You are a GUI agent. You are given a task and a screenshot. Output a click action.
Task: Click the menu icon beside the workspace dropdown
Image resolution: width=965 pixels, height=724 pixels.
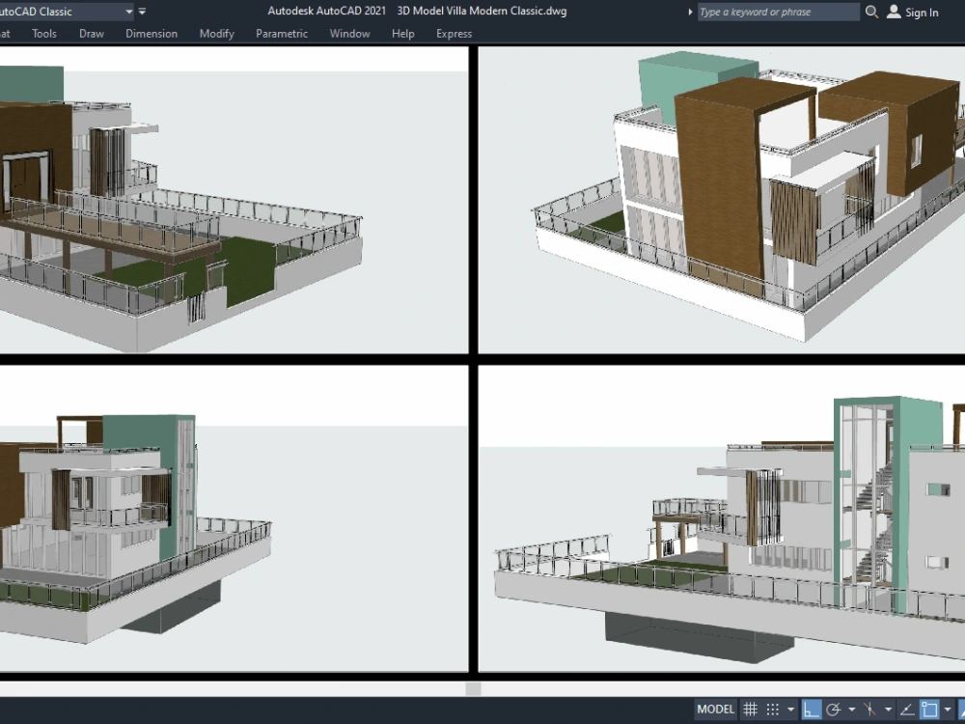141,12
